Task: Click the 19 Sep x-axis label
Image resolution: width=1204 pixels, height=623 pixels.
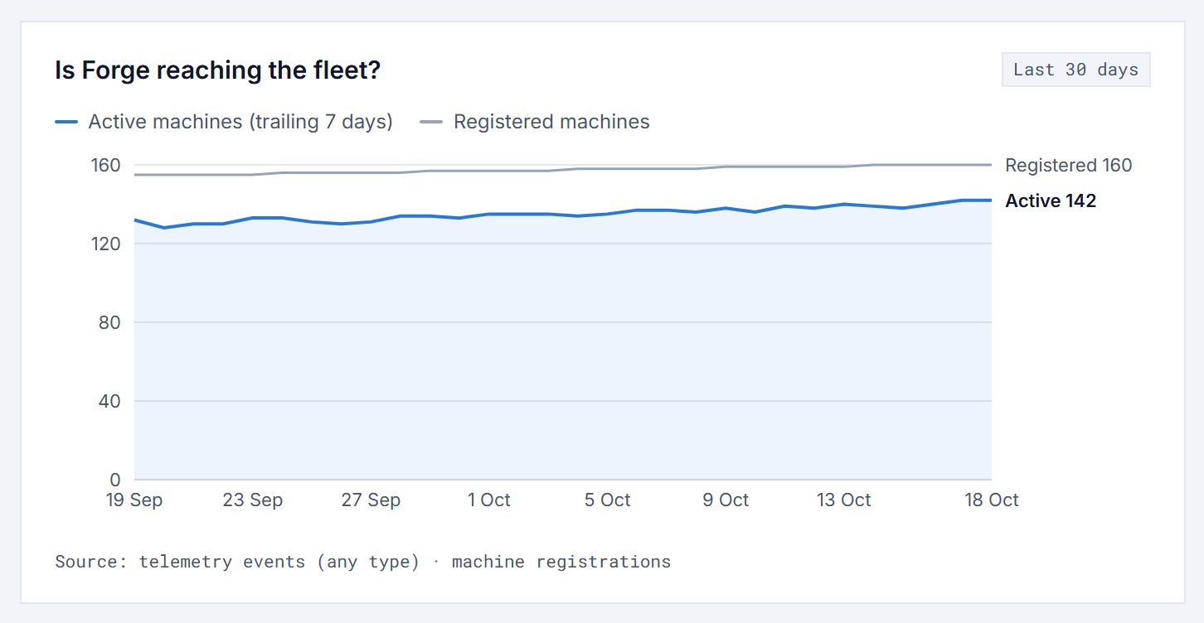Action: pos(134,500)
